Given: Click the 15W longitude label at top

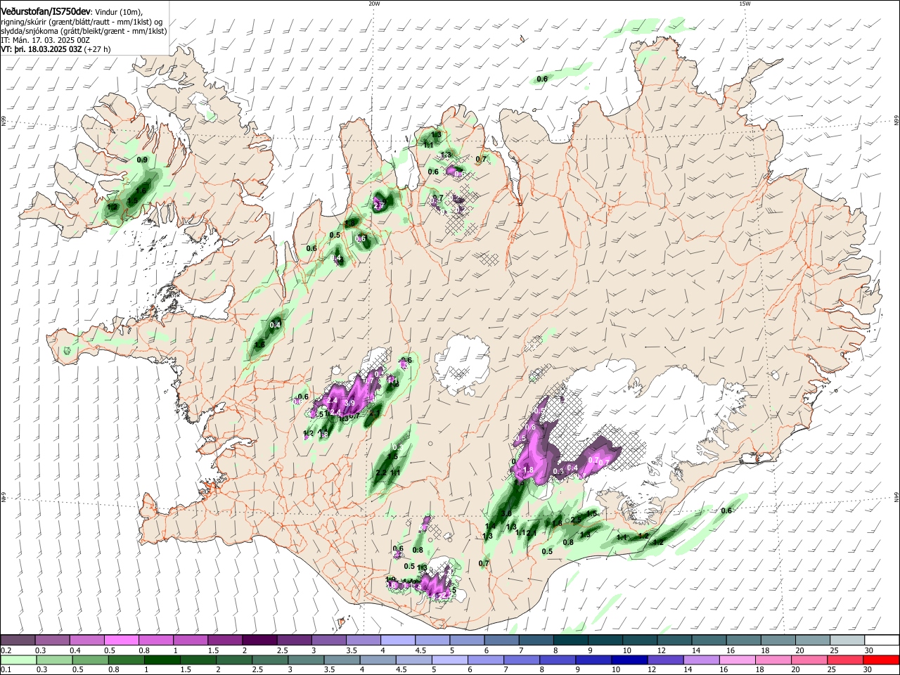Looking at the screenshot, I should [745, 4].
